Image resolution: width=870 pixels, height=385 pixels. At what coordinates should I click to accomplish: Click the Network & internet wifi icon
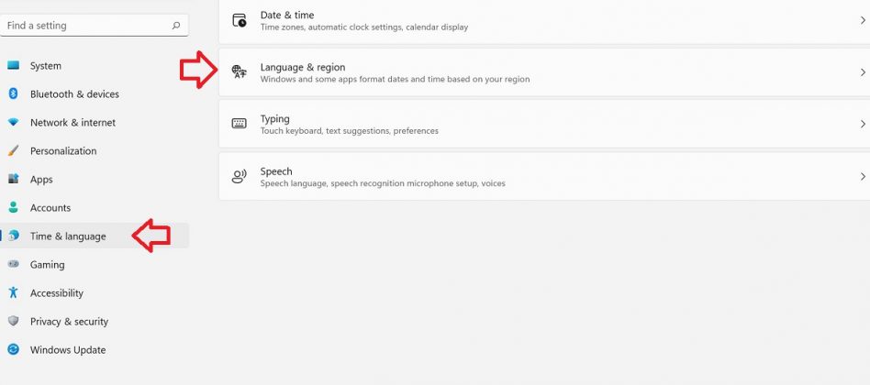[13, 123]
